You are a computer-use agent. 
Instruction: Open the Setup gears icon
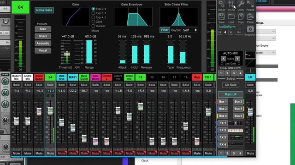(222, 5)
